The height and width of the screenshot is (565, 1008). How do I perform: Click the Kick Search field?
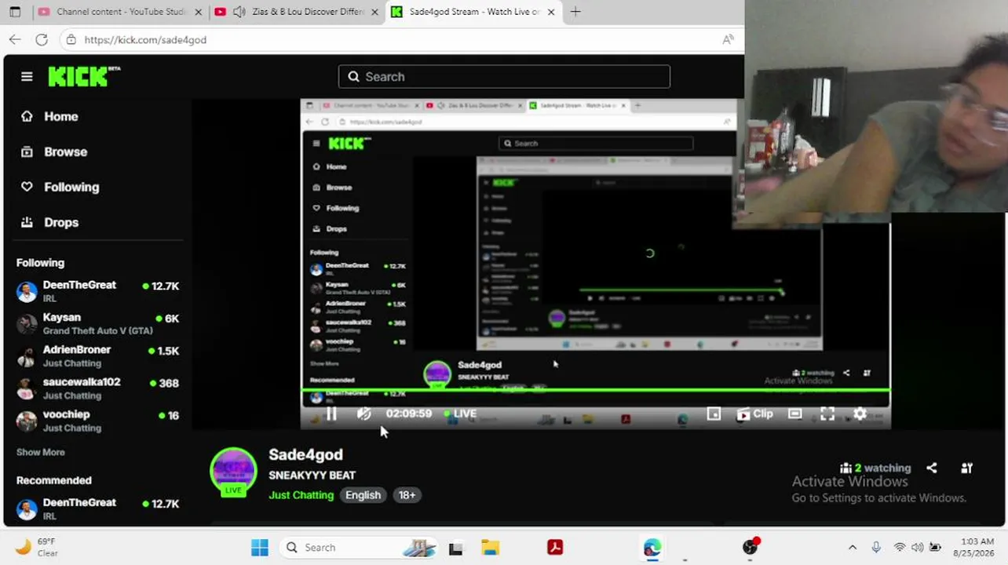click(504, 76)
